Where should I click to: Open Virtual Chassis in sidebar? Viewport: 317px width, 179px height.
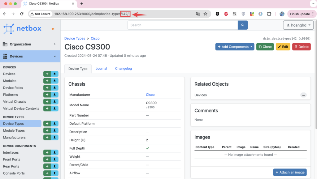pos(14,101)
